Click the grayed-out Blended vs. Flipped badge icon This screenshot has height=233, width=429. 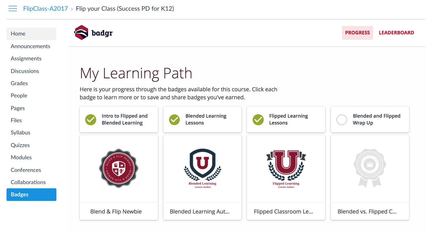point(369,168)
